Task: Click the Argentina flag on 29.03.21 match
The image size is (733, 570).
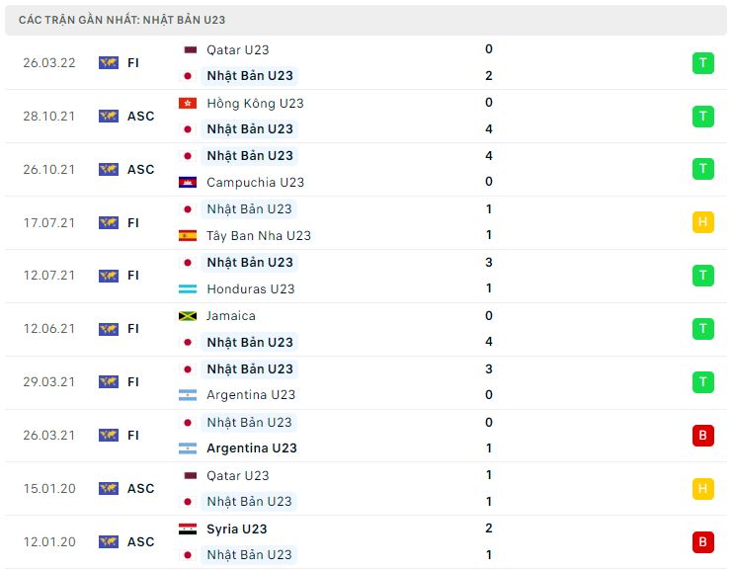Action: [188, 395]
